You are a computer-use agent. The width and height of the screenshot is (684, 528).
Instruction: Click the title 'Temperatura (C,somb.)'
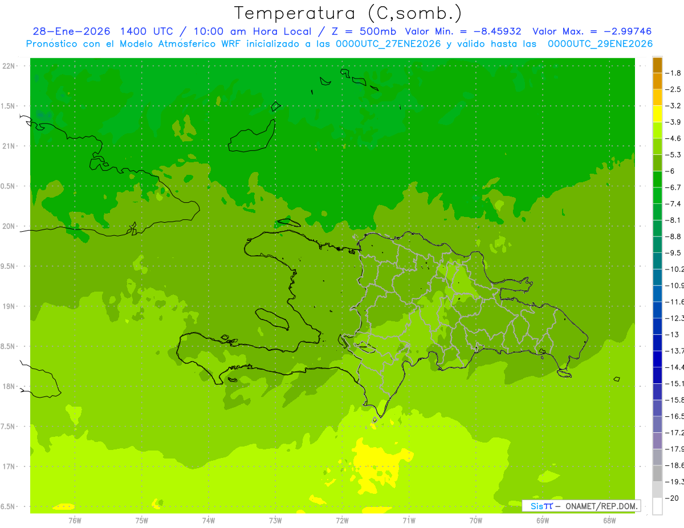click(x=348, y=13)
